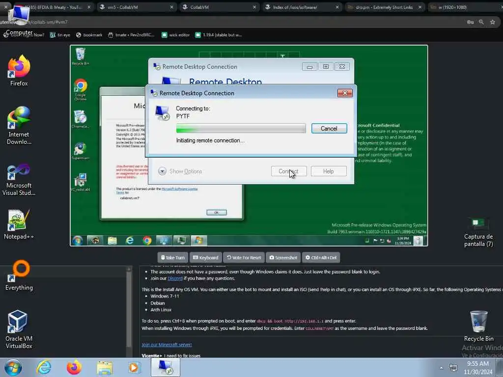Open the host network tray icon
The width and height of the screenshot is (503, 377).
pos(453,368)
